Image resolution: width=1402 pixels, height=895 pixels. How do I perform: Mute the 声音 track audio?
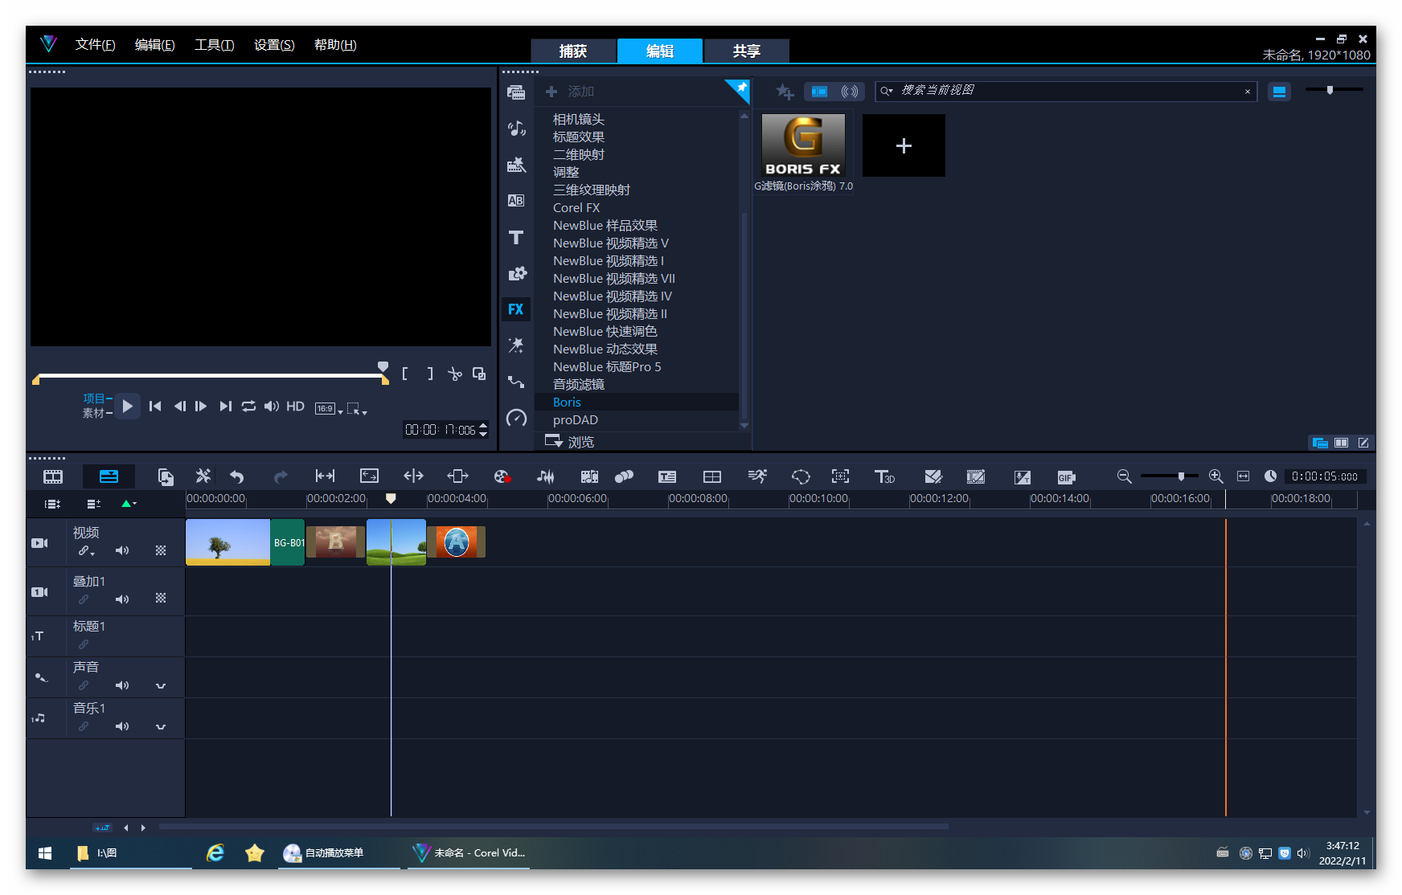(x=122, y=685)
